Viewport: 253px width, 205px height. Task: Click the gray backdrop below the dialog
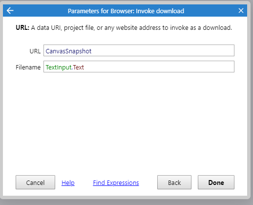click(x=126, y=202)
